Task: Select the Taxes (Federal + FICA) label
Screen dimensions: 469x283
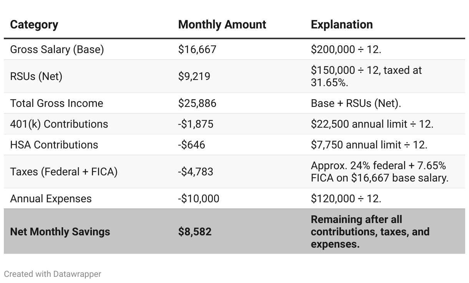Action: (x=64, y=171)
